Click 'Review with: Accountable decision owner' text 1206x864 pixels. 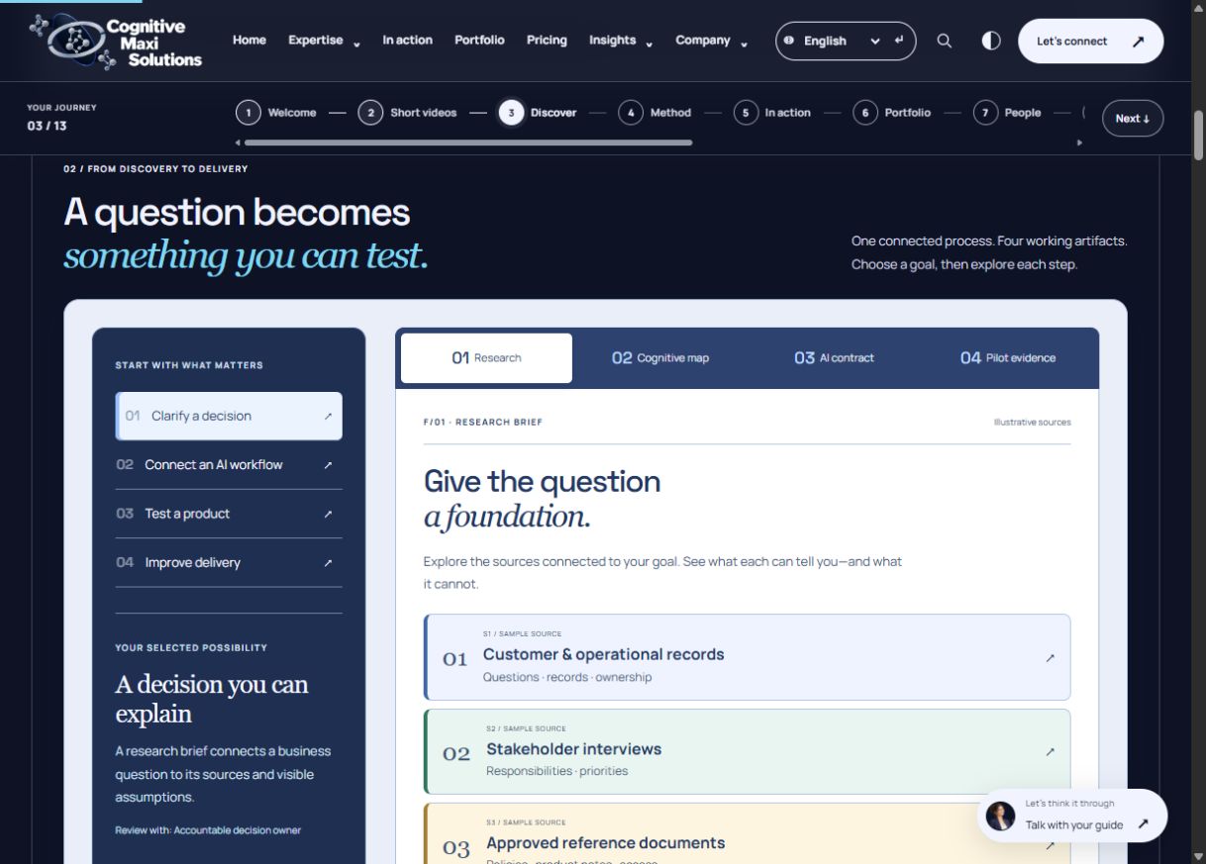(x=208, y=830)
